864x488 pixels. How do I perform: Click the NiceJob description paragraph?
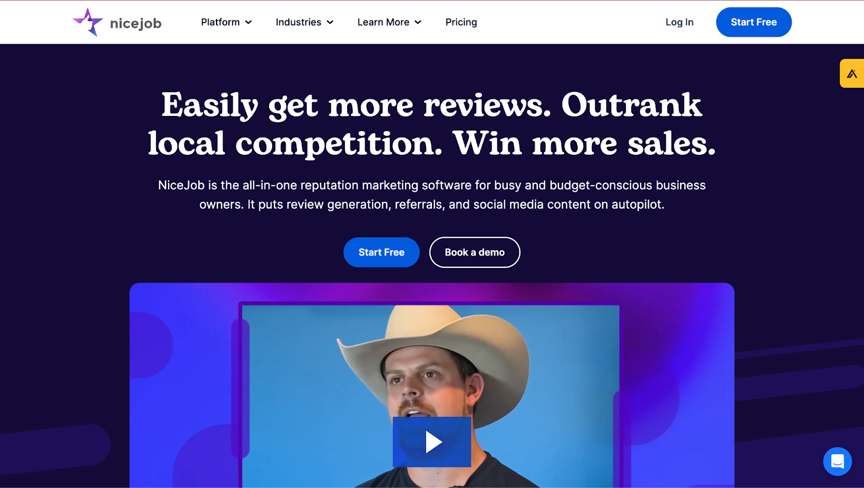coord(432,195)
